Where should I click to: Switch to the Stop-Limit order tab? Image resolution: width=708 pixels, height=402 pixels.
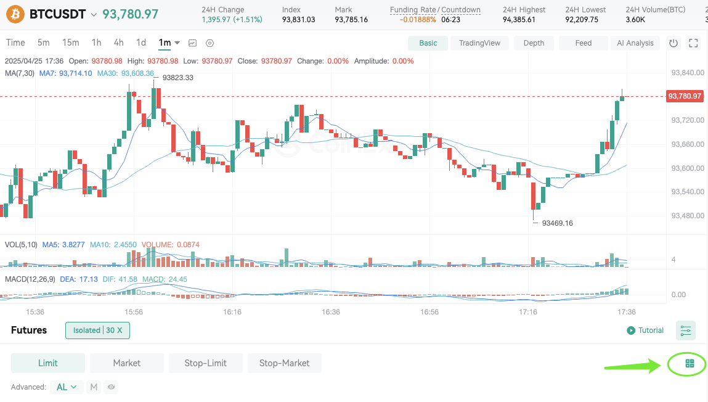coord(205,363)
